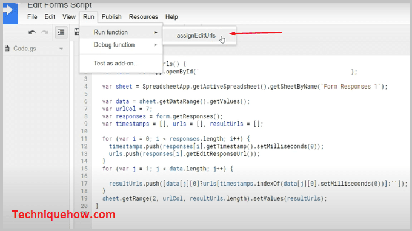Click the 'urlCol = 7' code line
The height and width of the screenshot is (231, 412).
(x=127, y=109)
